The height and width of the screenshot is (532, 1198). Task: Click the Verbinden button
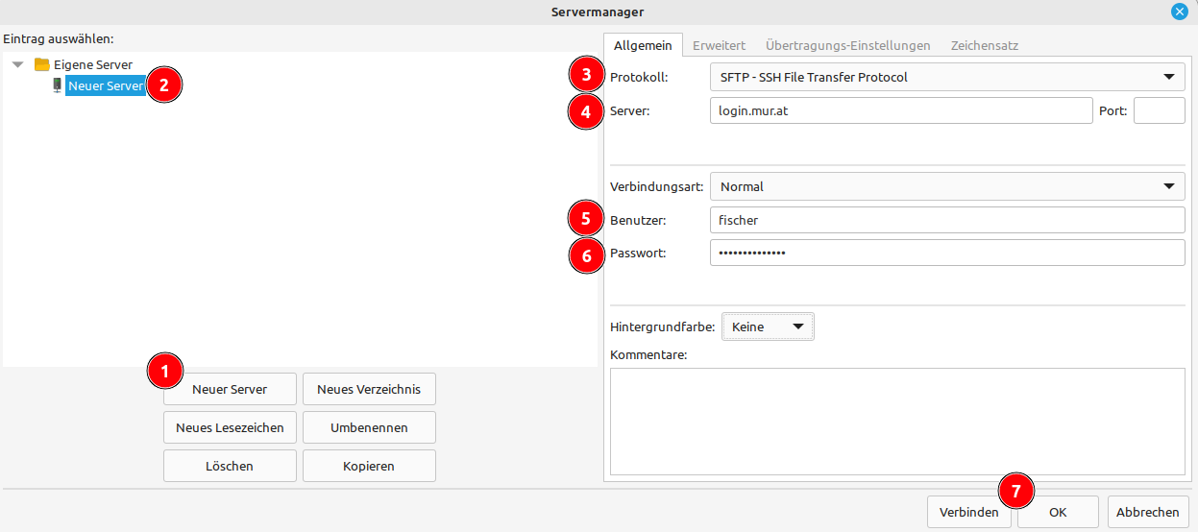[968, 512]
